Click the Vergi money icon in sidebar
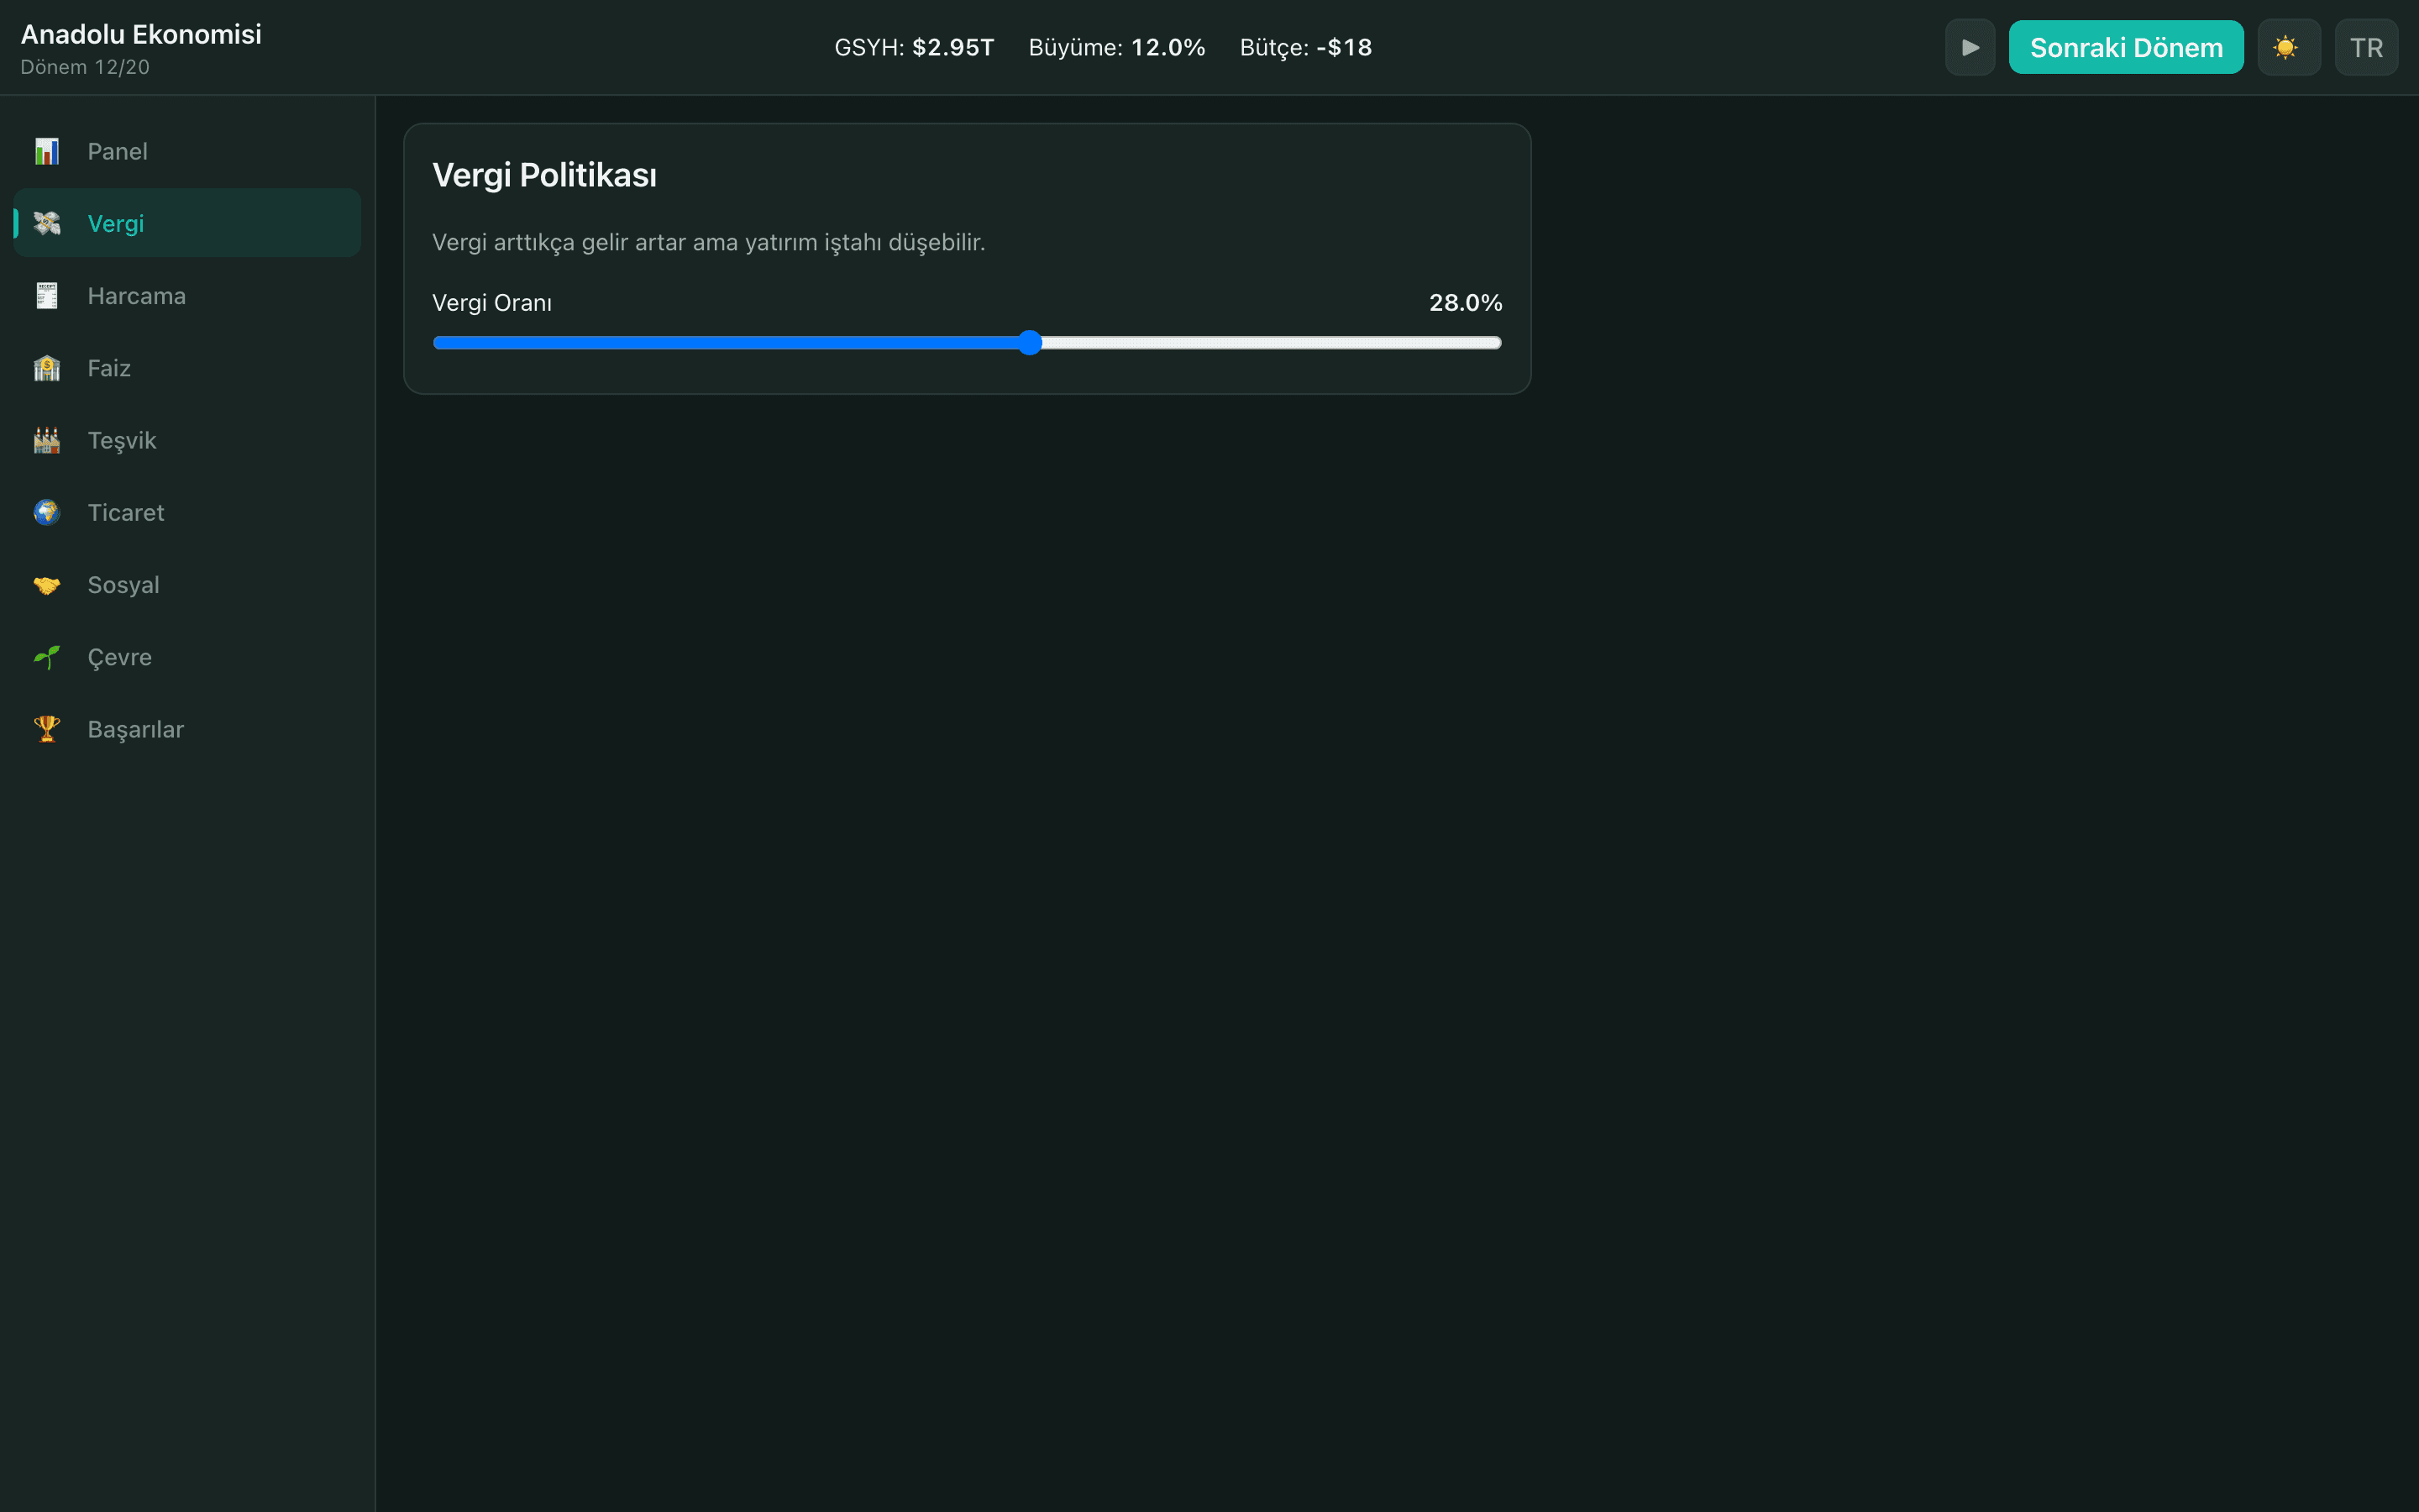 tap(47, 223)
